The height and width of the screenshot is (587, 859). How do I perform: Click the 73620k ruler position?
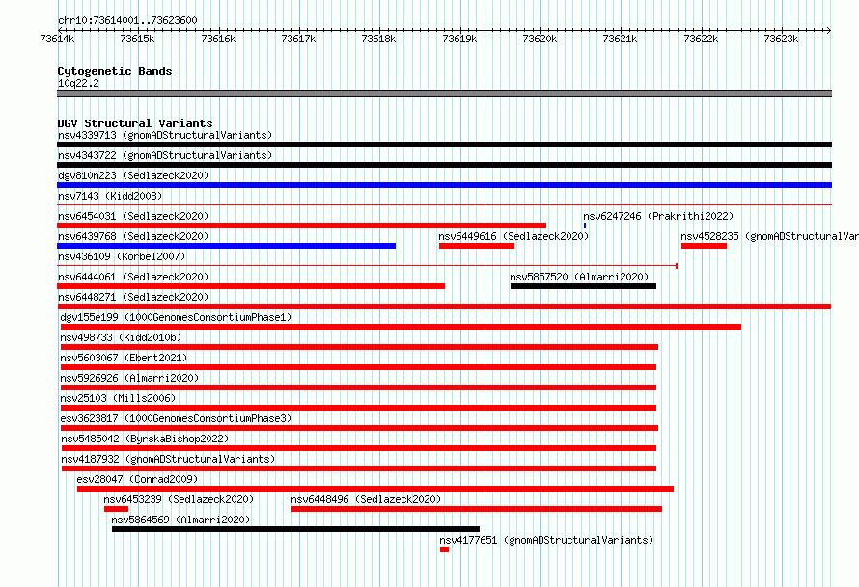(540, 39)
